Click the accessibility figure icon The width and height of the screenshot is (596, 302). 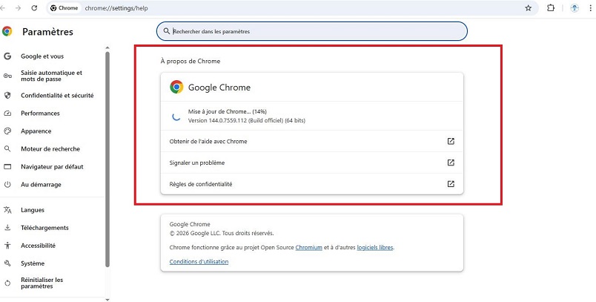pos(7,246)
